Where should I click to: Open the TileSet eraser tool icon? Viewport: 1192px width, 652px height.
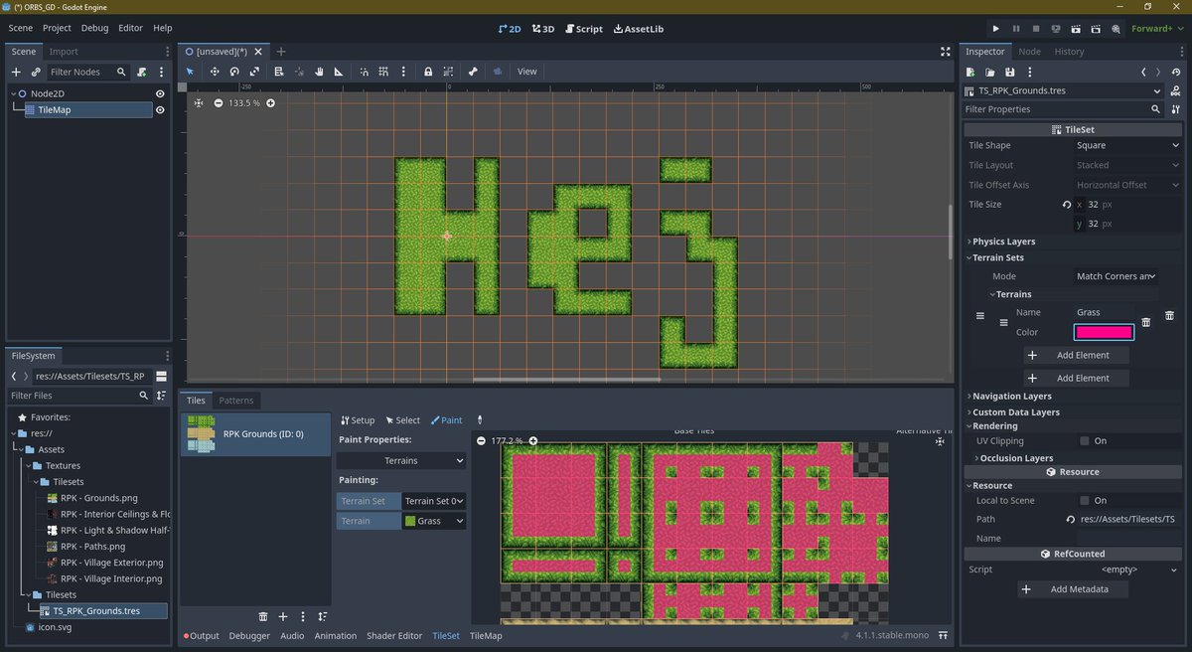click(480, 419)
